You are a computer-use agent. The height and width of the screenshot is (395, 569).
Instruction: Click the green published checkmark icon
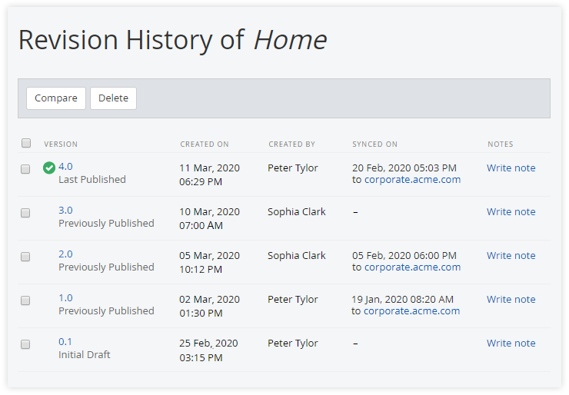[x=49, y=168]
